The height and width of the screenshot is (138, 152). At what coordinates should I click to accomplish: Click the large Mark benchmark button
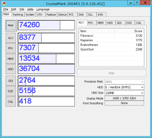click(11, 25)
